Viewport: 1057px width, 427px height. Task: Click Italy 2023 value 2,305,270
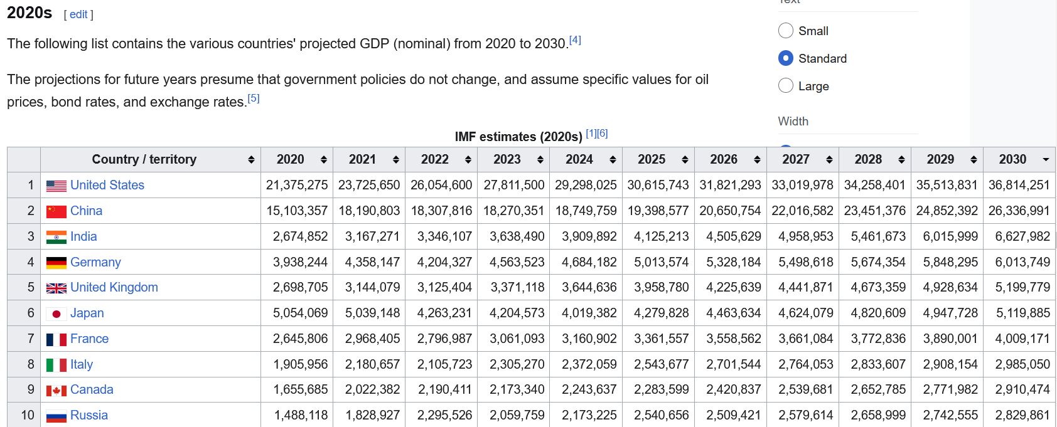(517, 364)
